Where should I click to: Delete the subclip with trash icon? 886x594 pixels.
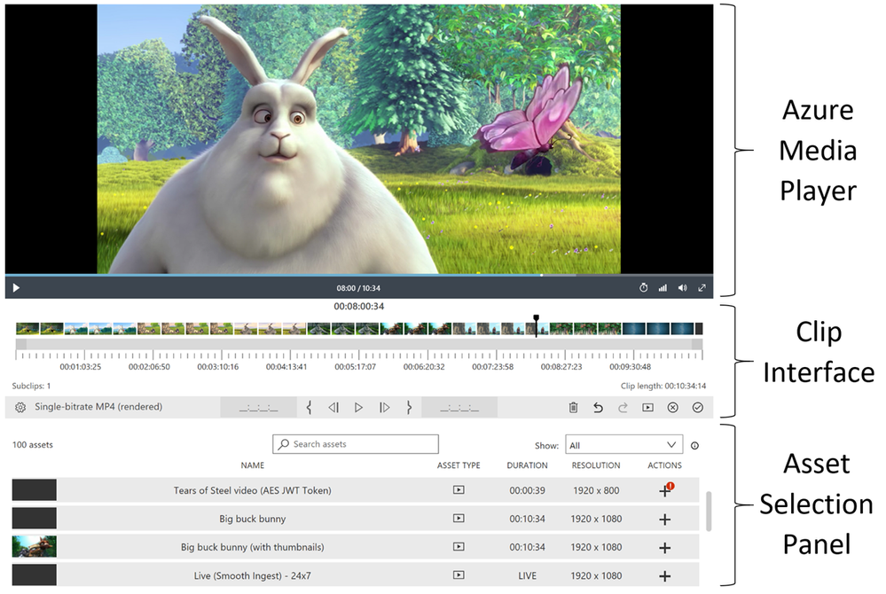(x=573, y=407)
